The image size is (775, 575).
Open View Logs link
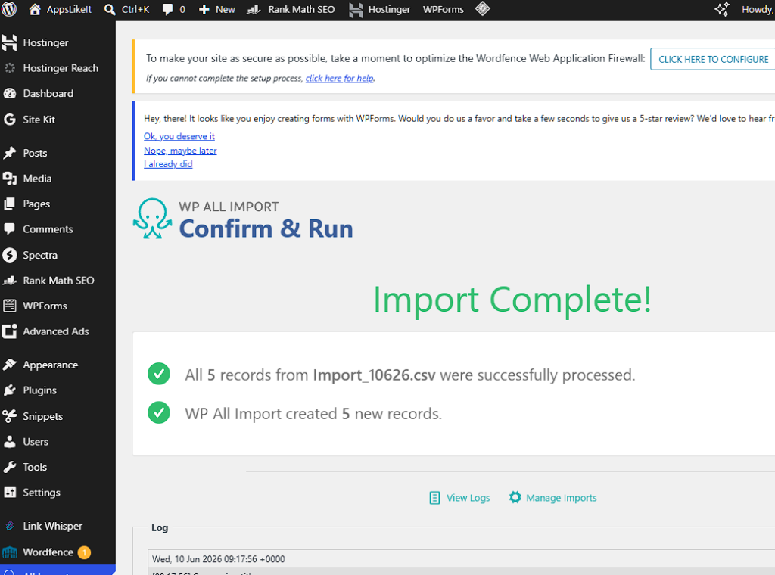coord(459,497)
